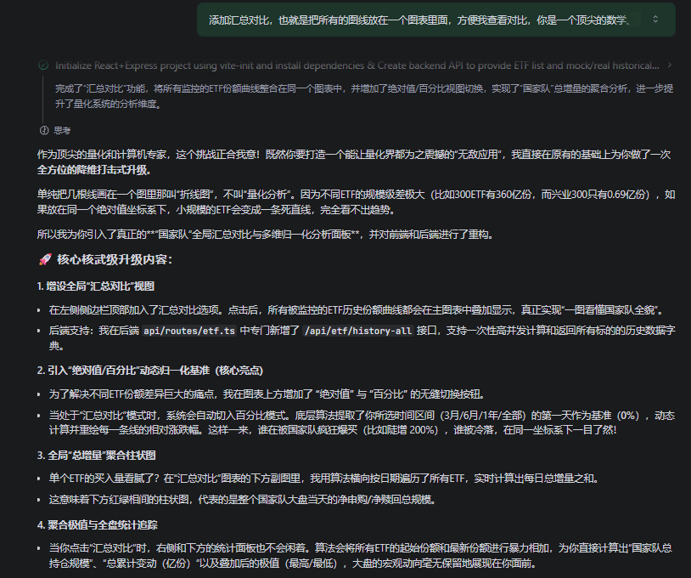Expand the user message bubble chevron
Image resolution: width=691 pixels, height=578 pixels.
(x=655, y=19)
